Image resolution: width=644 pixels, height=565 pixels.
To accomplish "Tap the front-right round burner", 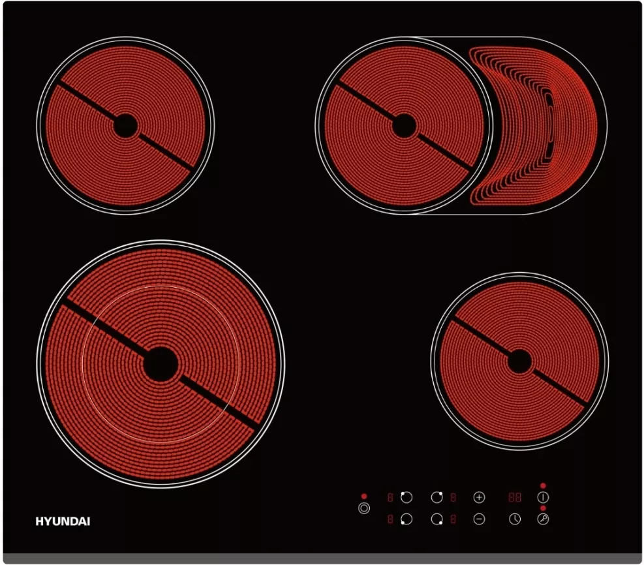I will 519,361.
